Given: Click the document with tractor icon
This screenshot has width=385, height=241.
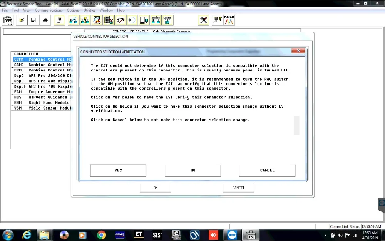Looking at the screenshot, I should pyautogui.click(x=97, y=20).
